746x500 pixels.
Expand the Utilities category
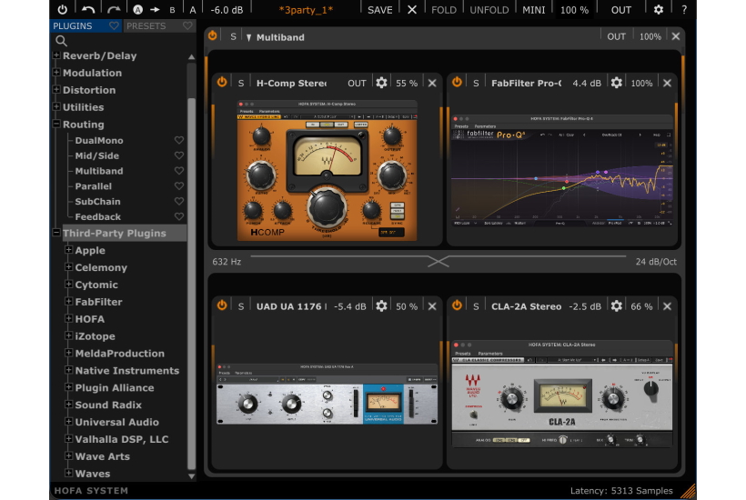click(x=56, y=106)
